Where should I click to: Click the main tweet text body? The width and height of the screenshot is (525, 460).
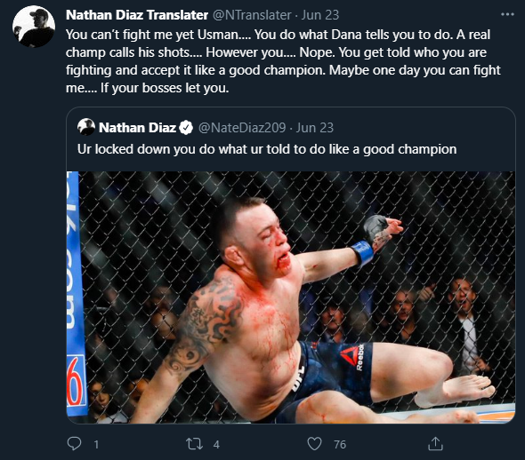283,61
